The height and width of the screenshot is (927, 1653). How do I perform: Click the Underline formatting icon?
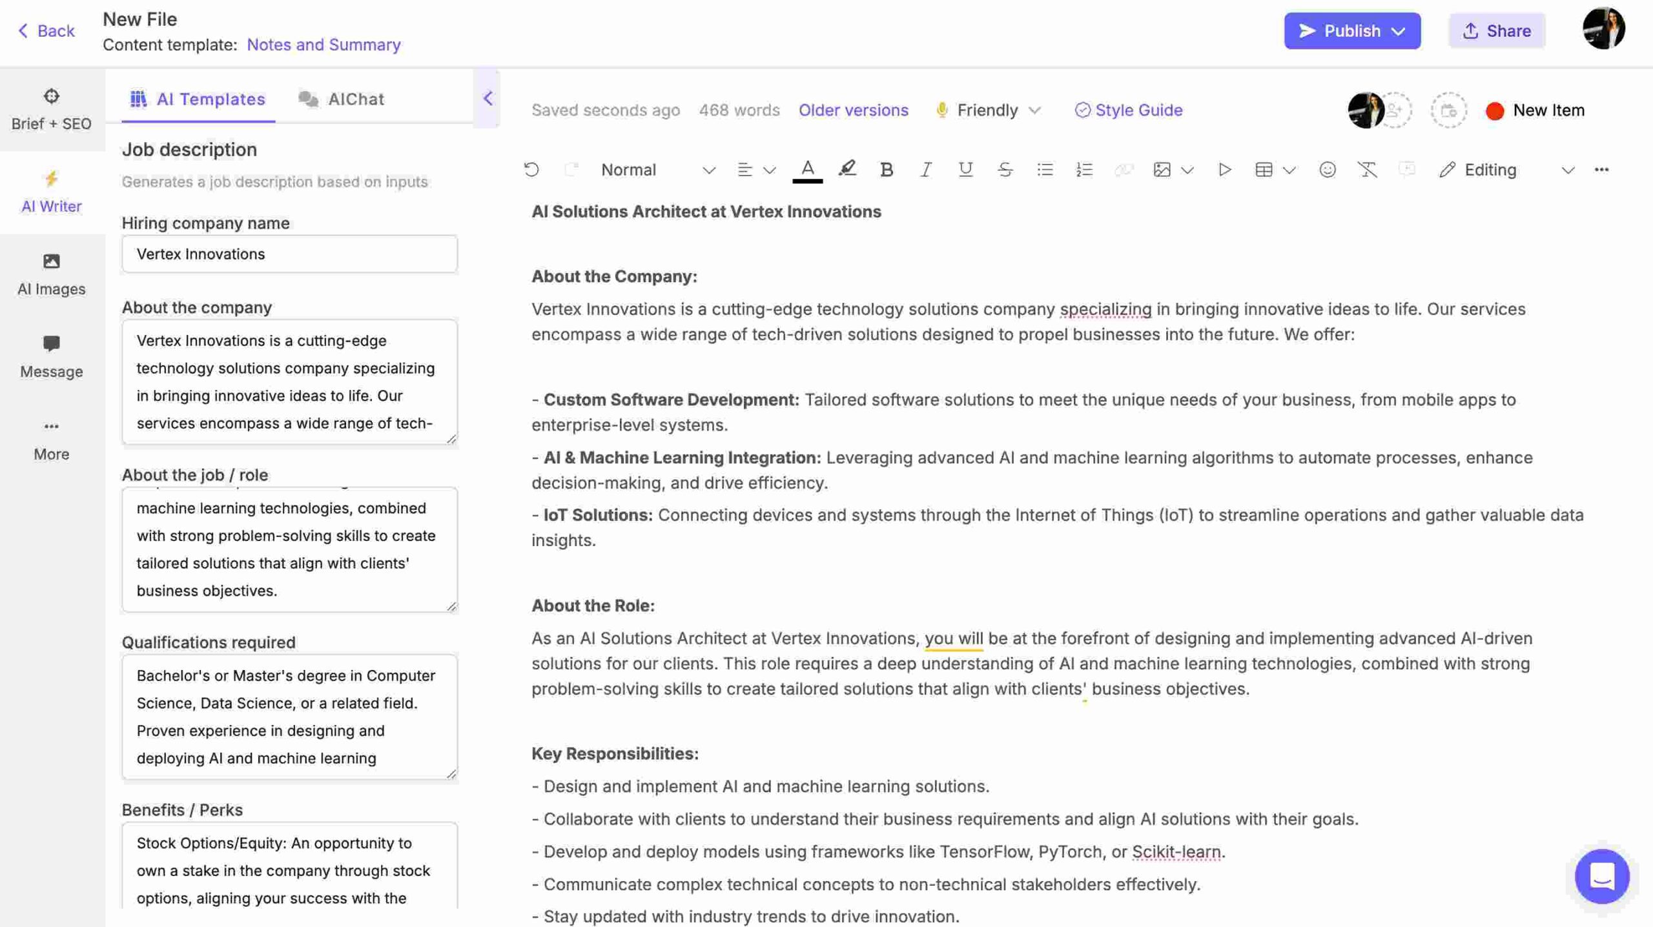click(x=963, y=170)
